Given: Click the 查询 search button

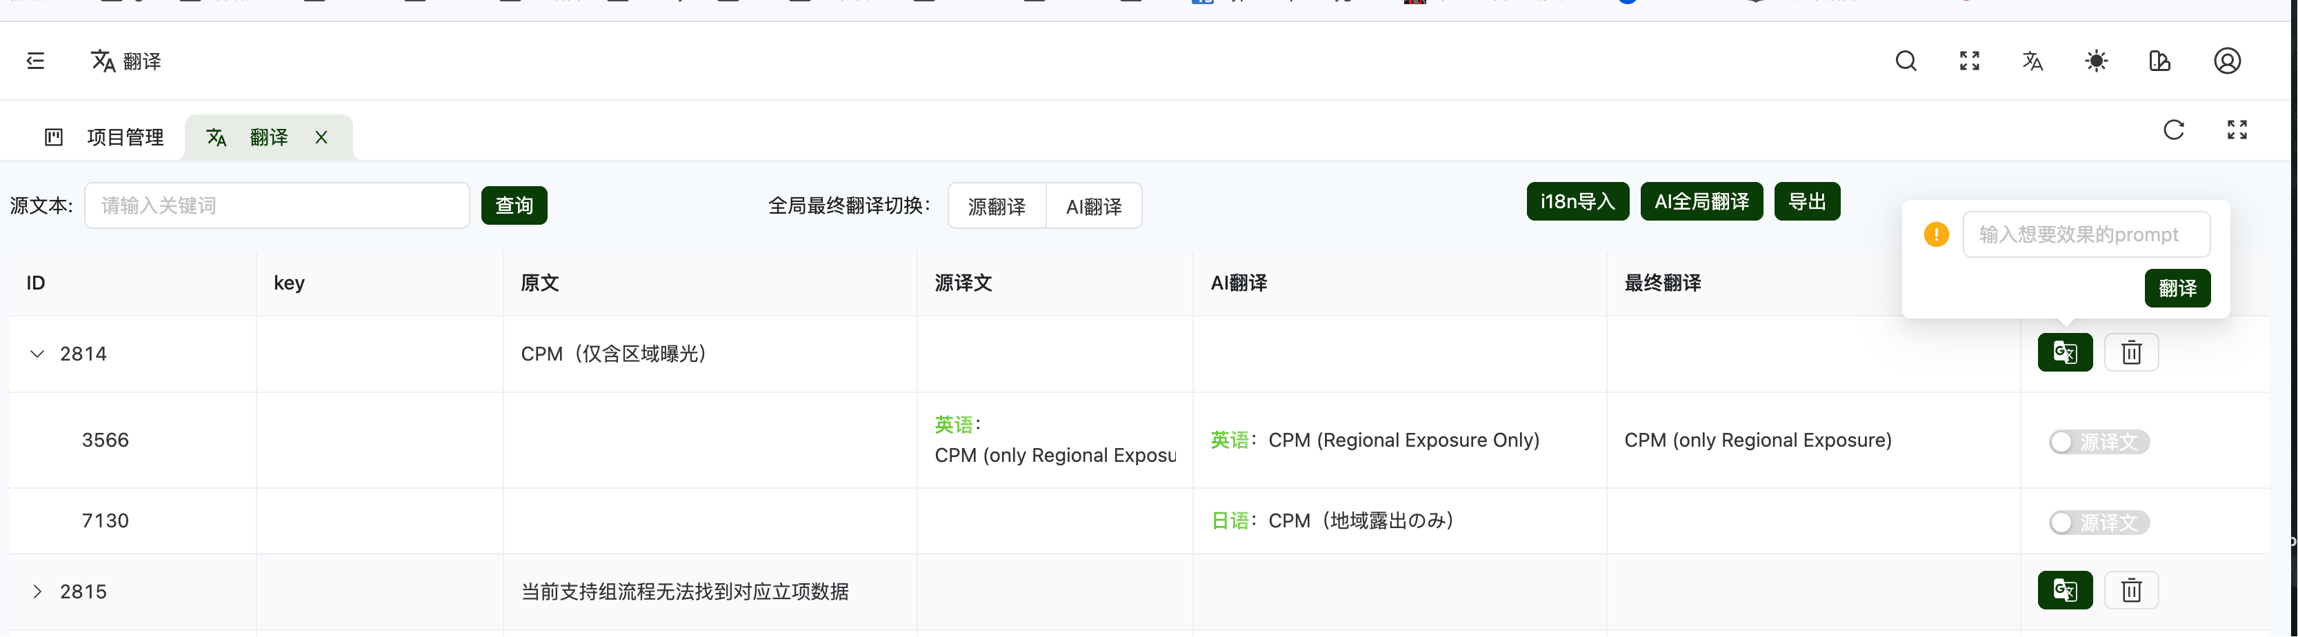Looking at the screenshot, I should click(514, 205).
